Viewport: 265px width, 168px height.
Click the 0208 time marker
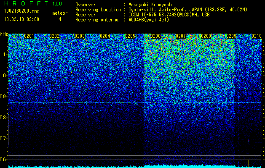coord(206,36)
